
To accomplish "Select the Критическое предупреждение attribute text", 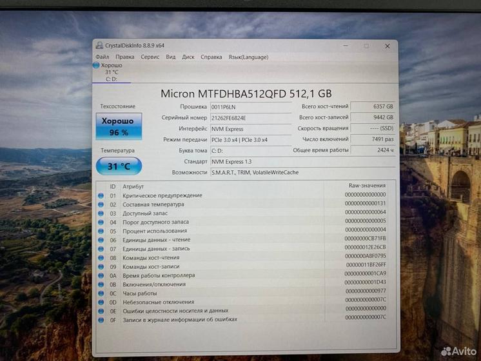I will tap(162, 195).
